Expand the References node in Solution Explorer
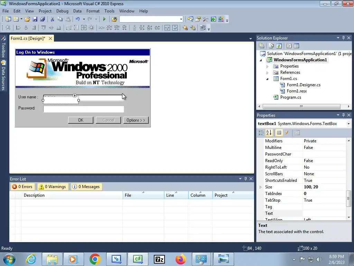The image size is (354, 266). 267,73
